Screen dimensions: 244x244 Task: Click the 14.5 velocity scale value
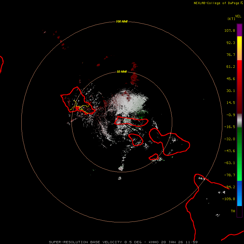[231, 103]
